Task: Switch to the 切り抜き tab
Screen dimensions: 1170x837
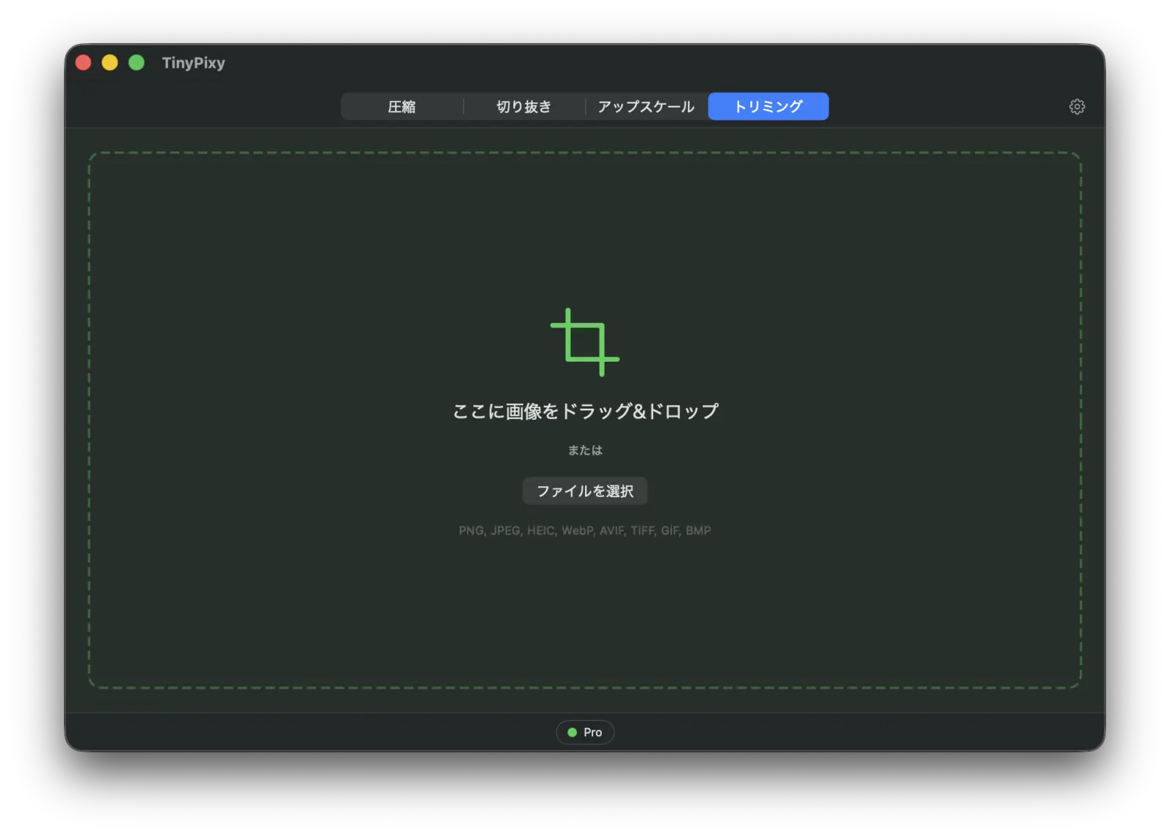Action: 524,107
